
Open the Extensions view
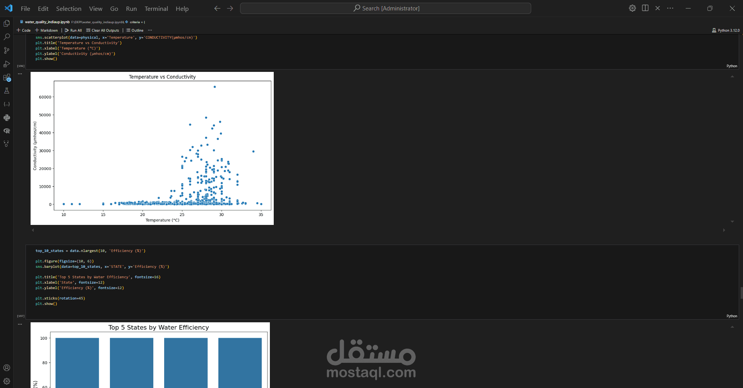coord(7,77)
